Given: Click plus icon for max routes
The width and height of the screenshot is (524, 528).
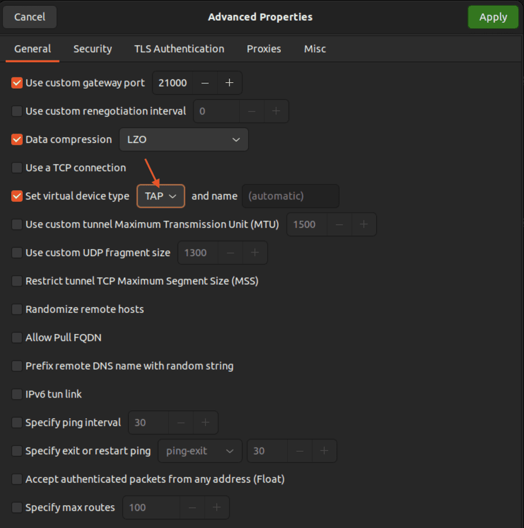Looking at the screenshot, I should tap(217, 508).
